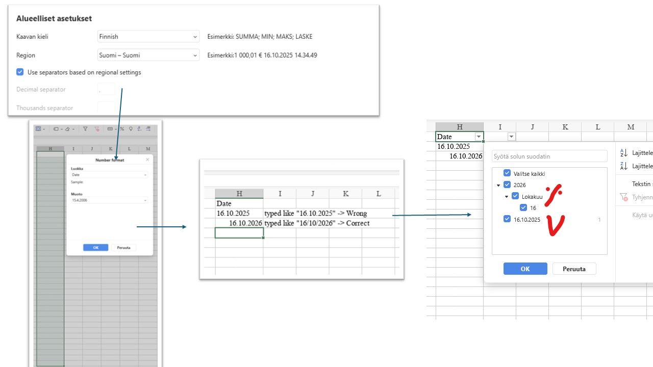Toggle Use separators based on regional settings
Screen dimensions: 653x367
[x=20, y=72]
